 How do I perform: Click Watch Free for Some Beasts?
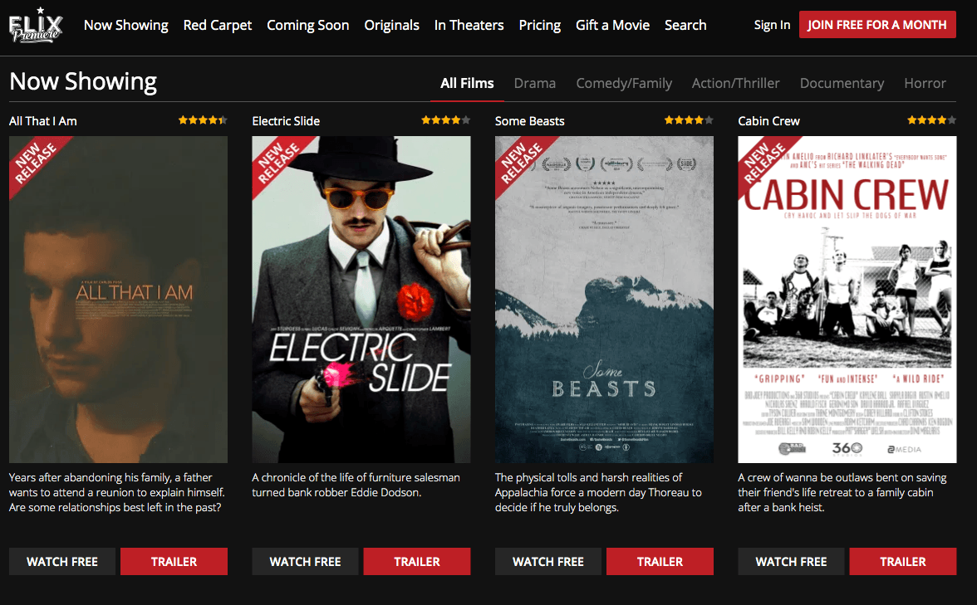point(548,561)
